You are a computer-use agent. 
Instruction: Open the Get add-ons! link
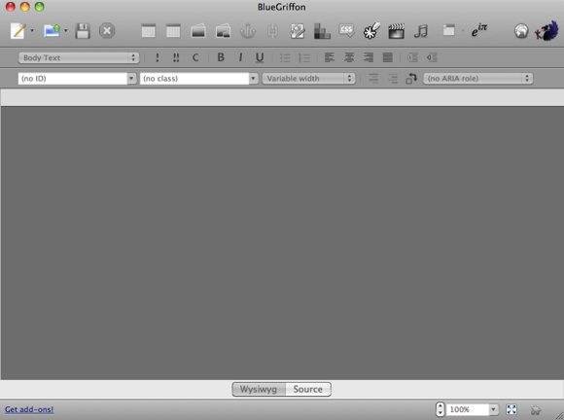coord(29,409)
